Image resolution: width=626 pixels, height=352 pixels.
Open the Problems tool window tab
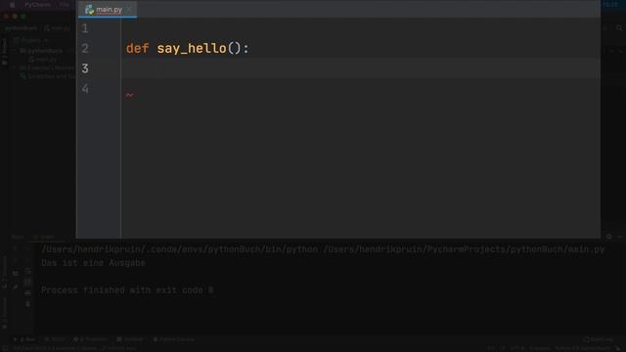[x=90, y=339]
